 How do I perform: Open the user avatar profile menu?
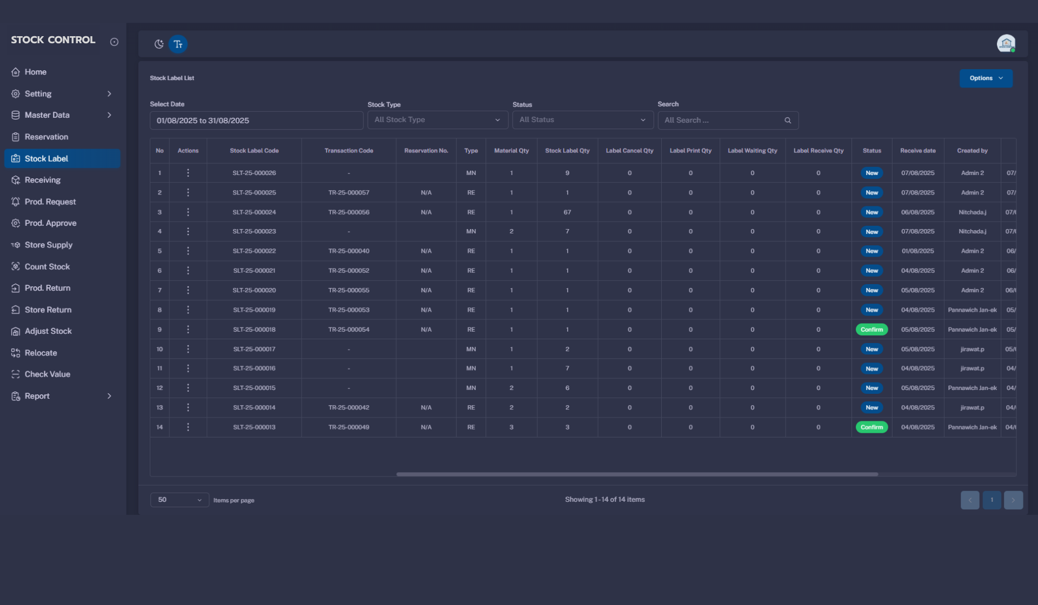tap(1006, 43)
